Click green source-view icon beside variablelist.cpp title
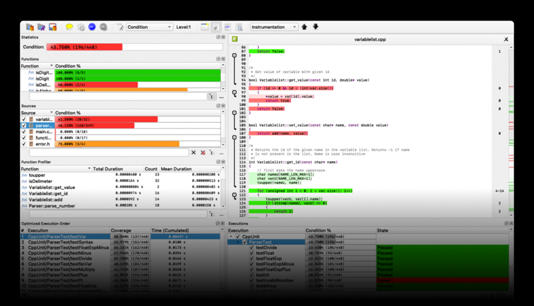Viewport: 534px width, 306px height. click(x=235, y=39)
